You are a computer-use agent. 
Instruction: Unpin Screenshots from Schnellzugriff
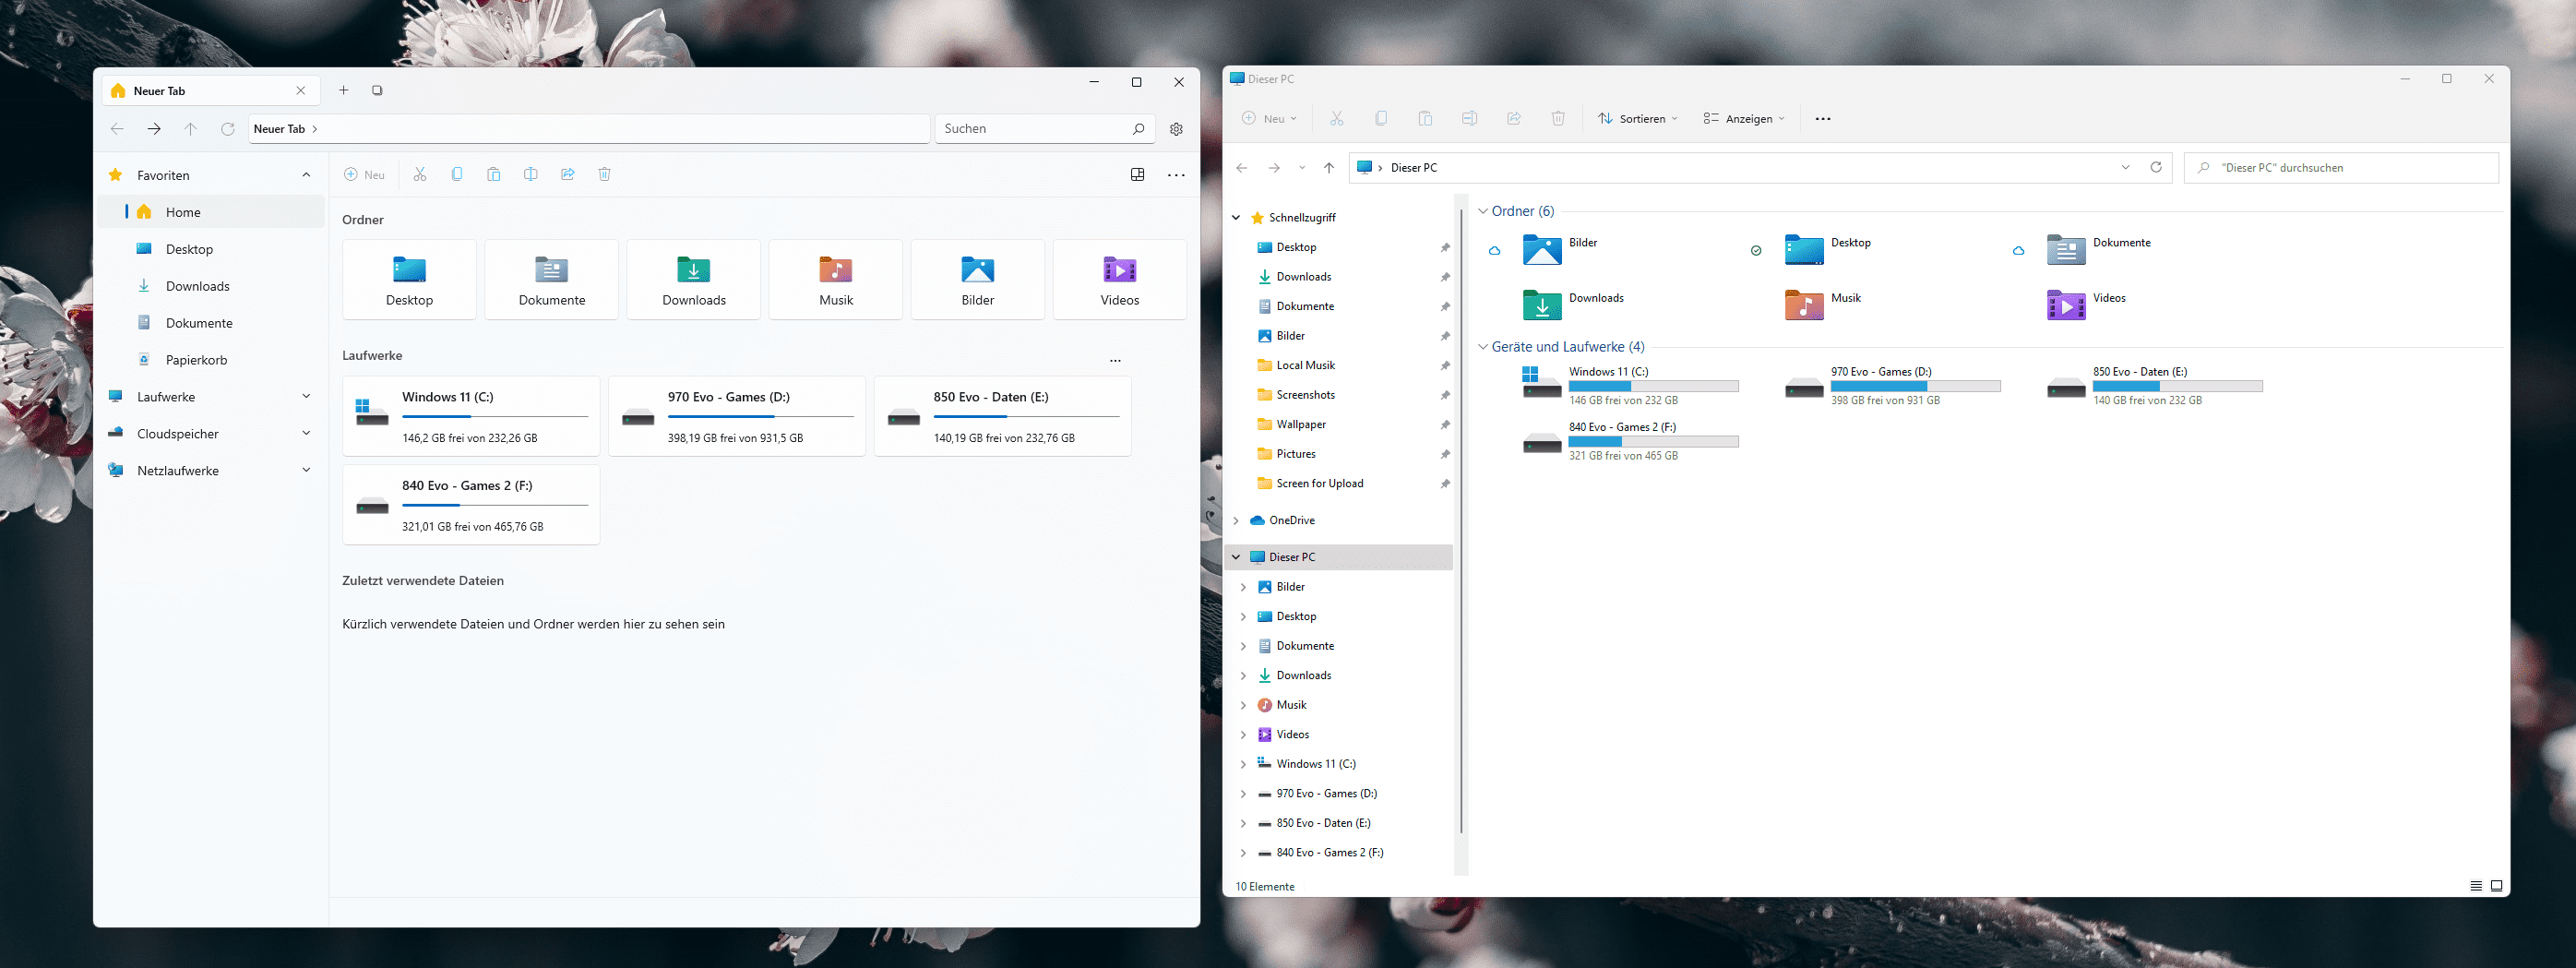click(1445, 395)
